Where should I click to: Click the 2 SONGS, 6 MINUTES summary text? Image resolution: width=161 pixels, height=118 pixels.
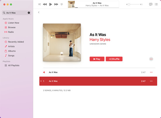pyautogui.click(x=57, y=91)
